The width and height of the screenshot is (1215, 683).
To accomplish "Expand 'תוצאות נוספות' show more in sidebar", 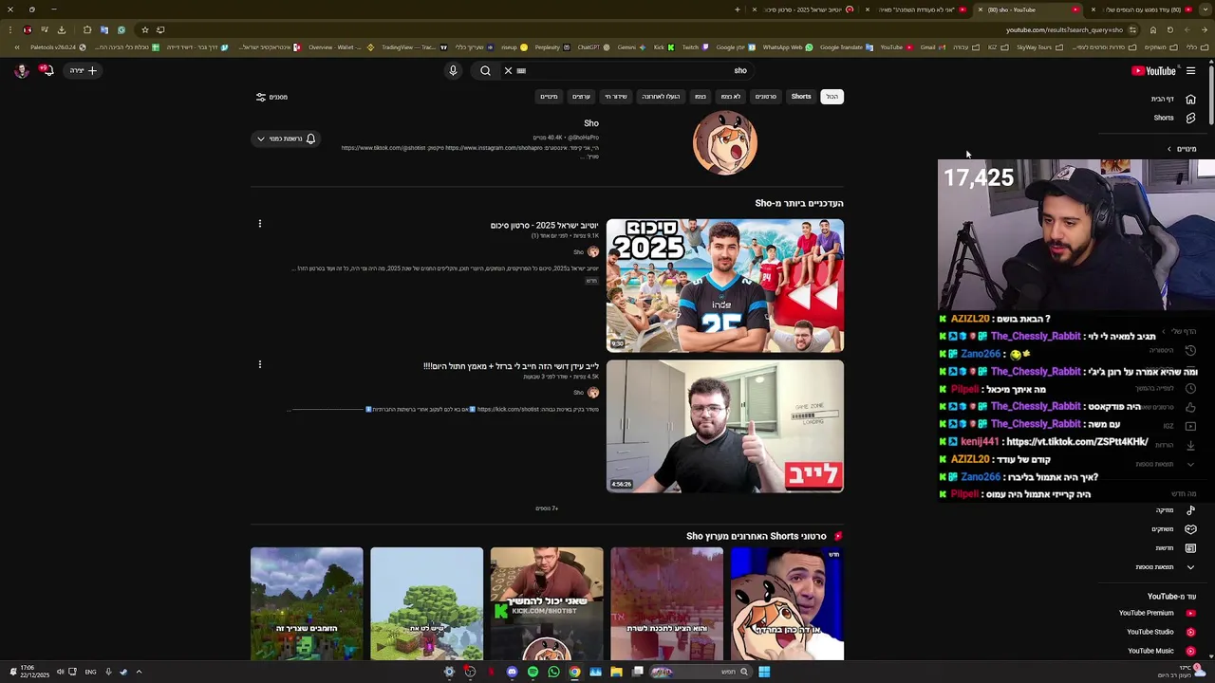I will coord(1165,567).
